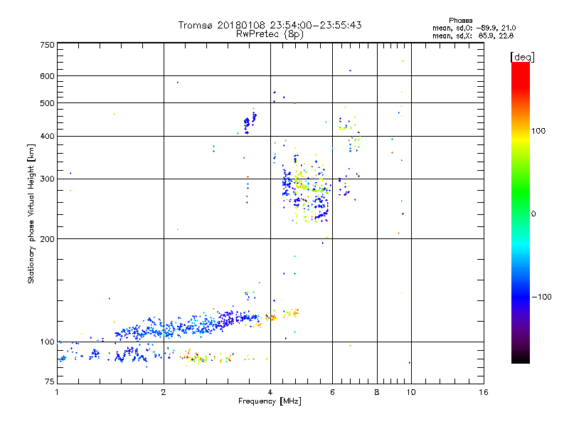The image size is (569, 427).
Task: Click the y-axis tick label '500'
Action: click(47, 103)
